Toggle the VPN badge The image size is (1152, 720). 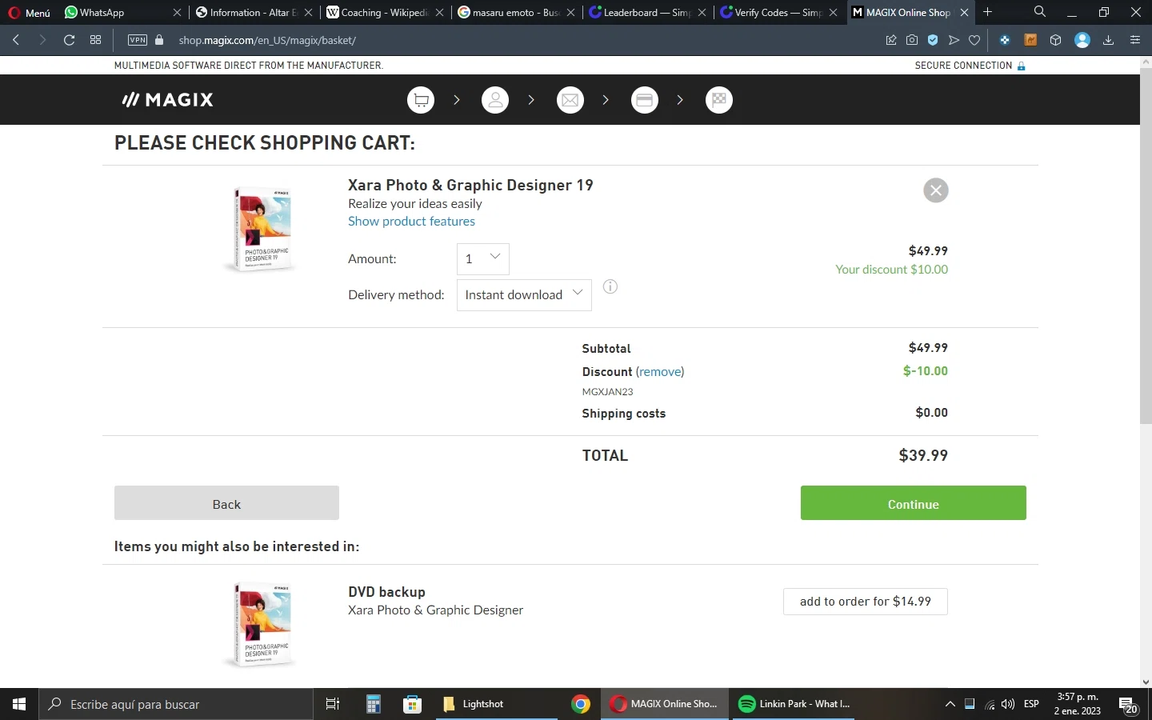click(138, 40)
